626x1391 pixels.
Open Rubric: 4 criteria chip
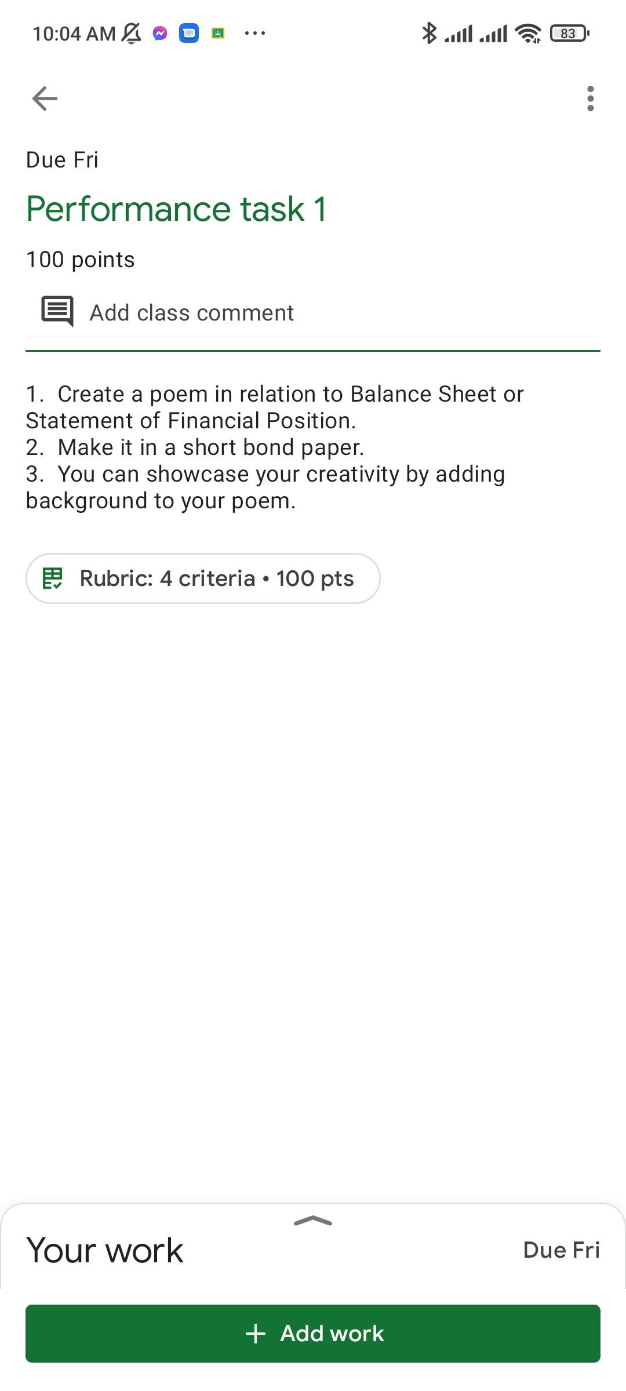[x=203, y=578]
